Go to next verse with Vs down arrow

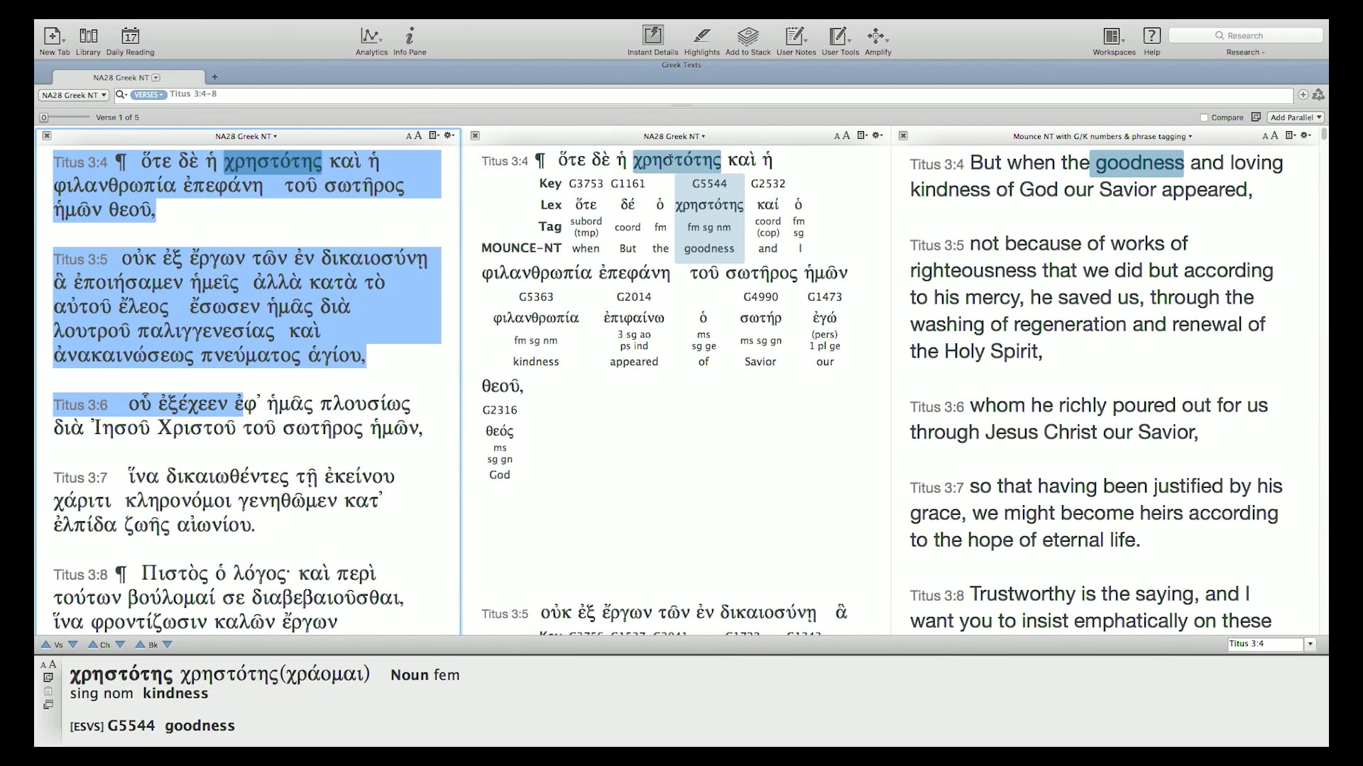(x=72, y=645)
